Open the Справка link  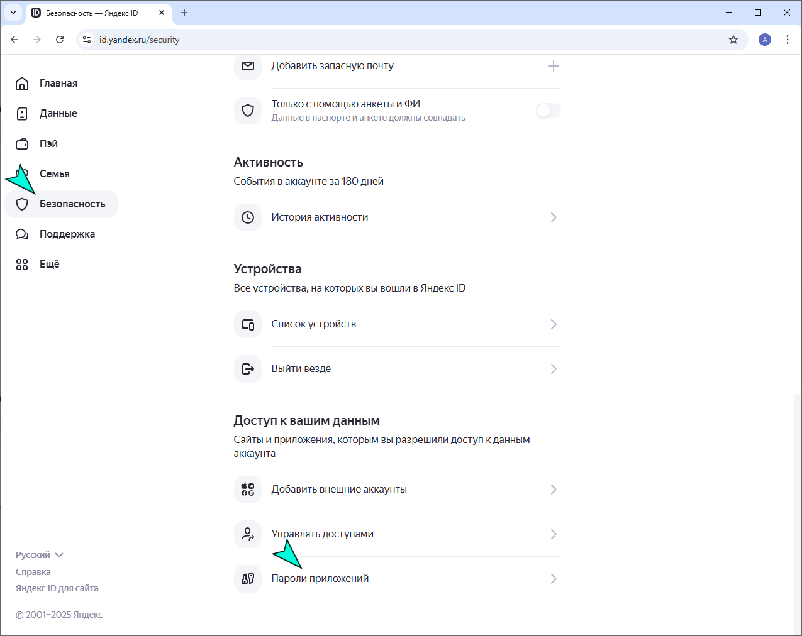click(33, 571)
